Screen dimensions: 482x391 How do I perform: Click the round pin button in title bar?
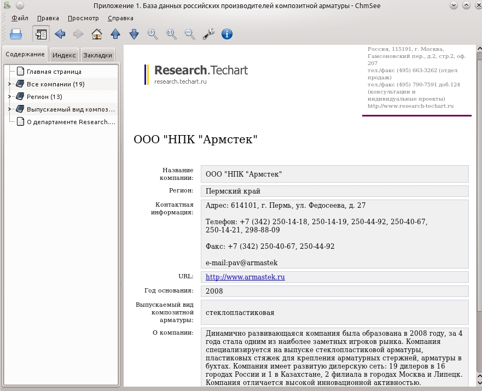pos(20,5)
